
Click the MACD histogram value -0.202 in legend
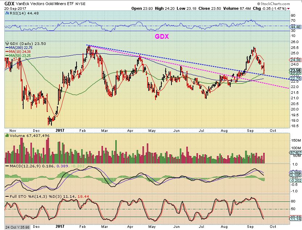[x=78, y=166]
